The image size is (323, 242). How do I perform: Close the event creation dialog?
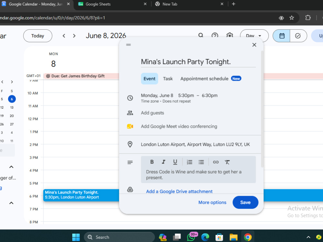click(x=254, y=45)
